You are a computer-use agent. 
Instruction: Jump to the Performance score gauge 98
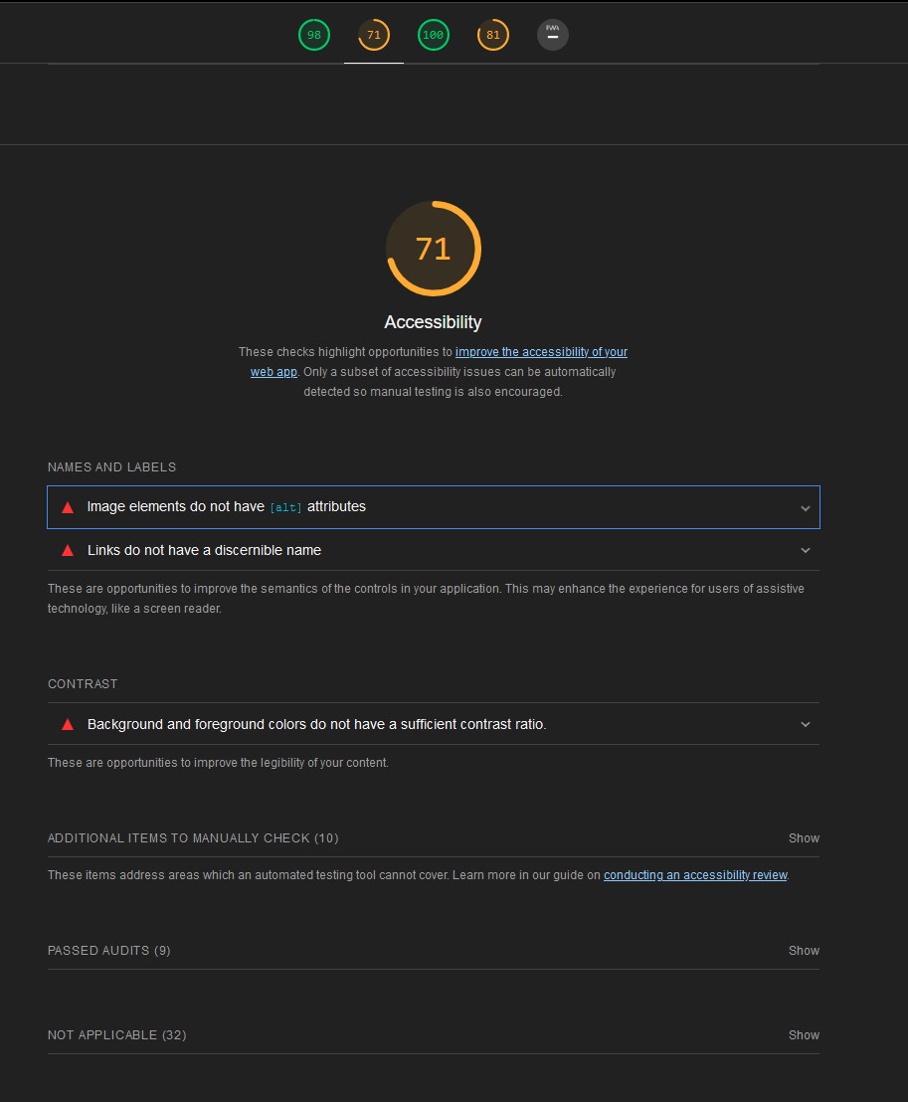click(x=314, y=35)
